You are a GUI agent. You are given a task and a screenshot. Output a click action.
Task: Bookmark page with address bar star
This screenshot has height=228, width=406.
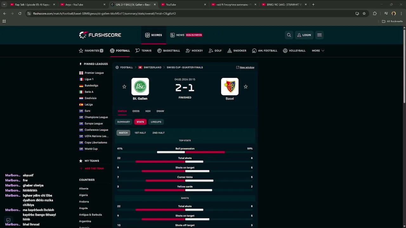pyautogui.click(x=364, y=14)
